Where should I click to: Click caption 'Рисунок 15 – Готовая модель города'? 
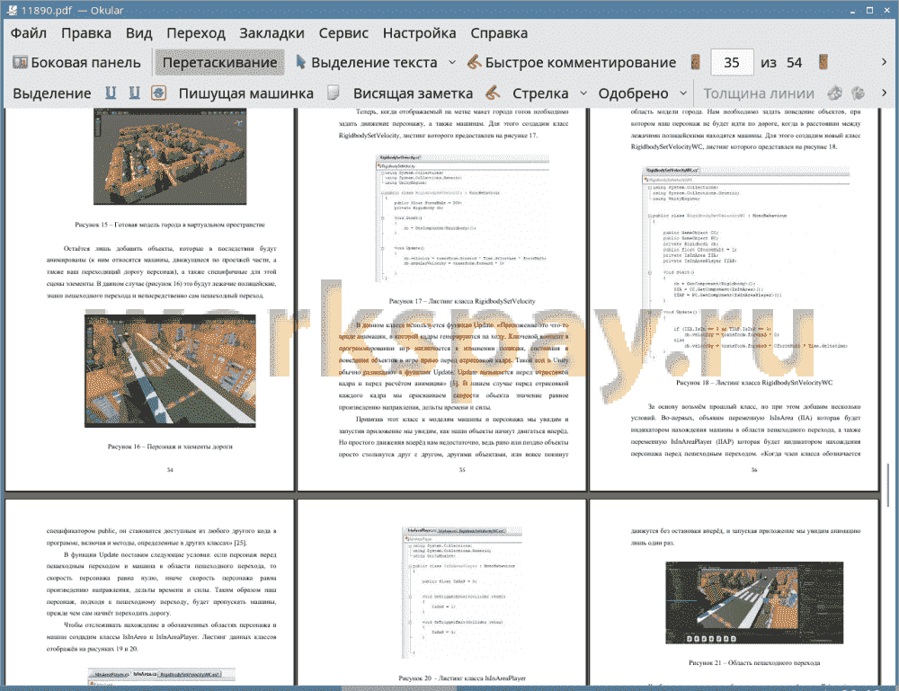pos(170,225)
